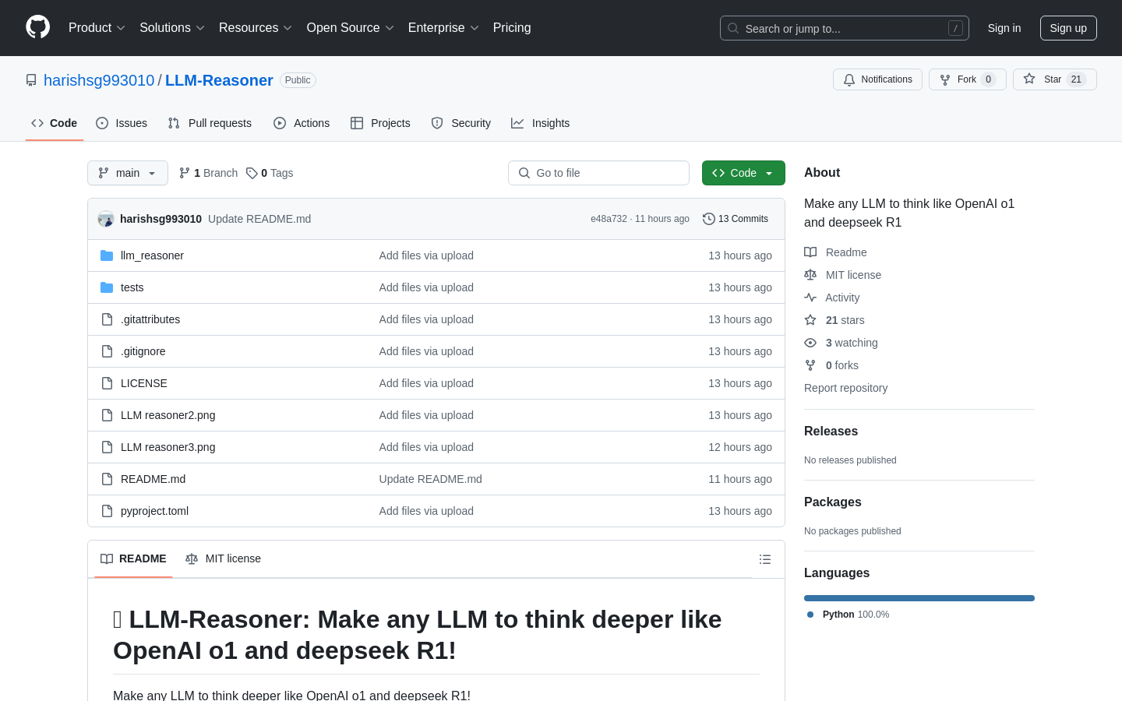Open the Issues tab
The width and height of the screenshot is (1122, 701).
(122, 123)
